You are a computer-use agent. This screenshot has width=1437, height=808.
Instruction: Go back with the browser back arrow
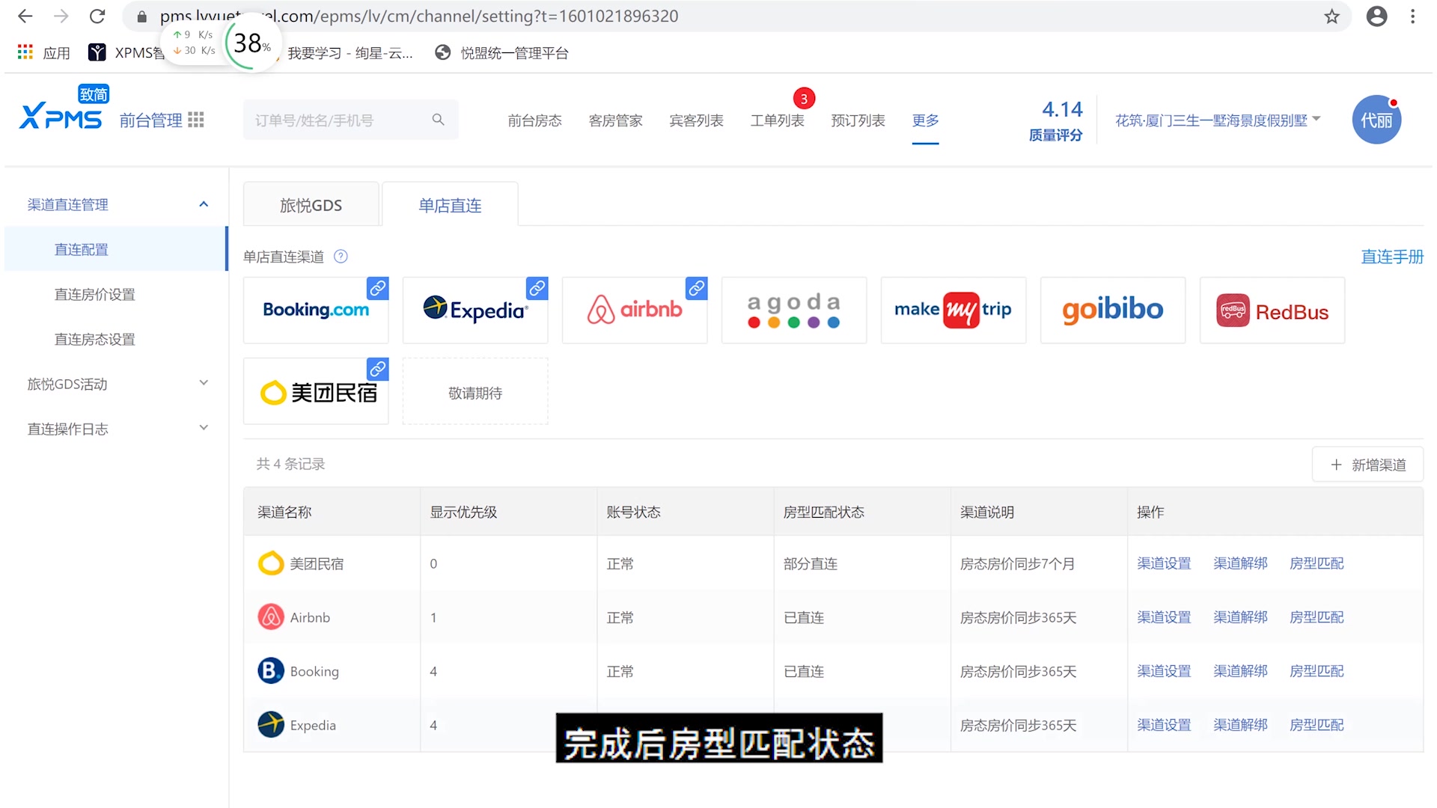[x=25, y=16]
